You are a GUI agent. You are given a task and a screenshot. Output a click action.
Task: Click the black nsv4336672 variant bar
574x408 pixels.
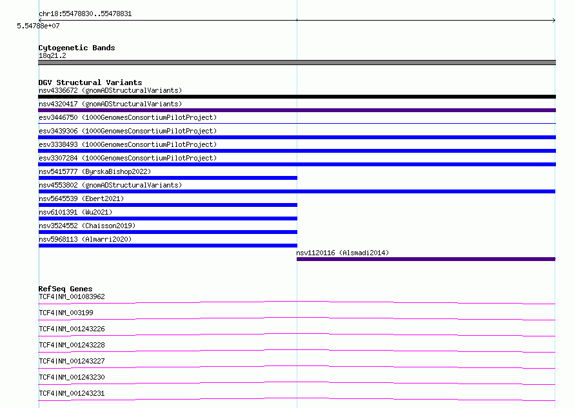coord(297,97)
